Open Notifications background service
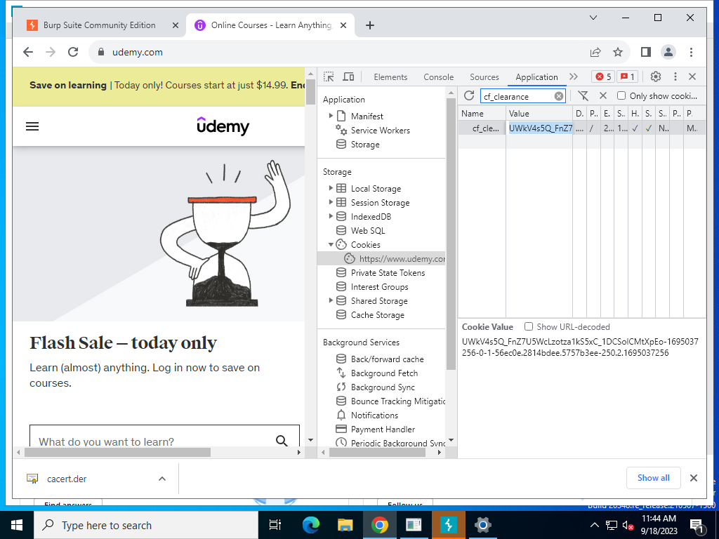The height and width of the screenshot is (539, 719). (x=374, y=415)
